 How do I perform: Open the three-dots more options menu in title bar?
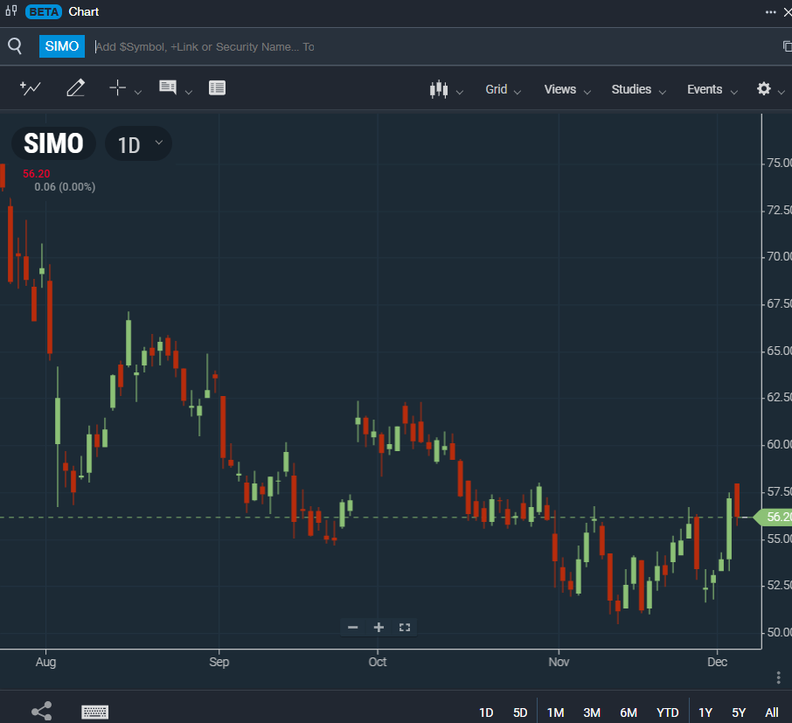click(770, 12)
